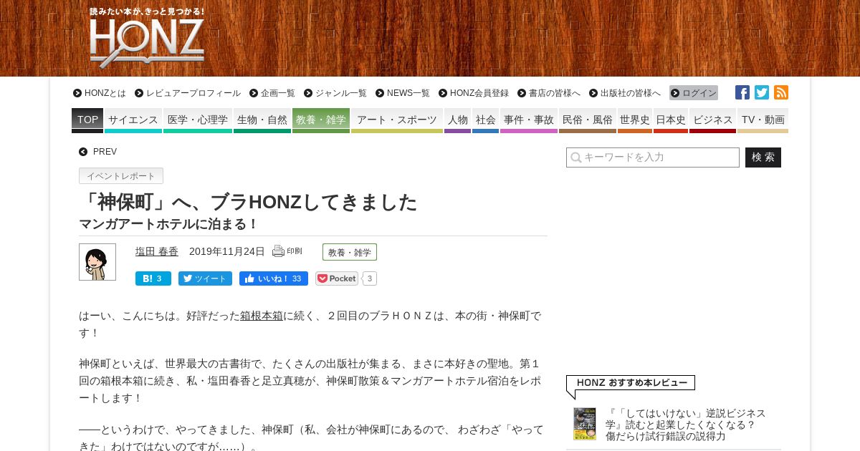This screenshot has height=451, width=860.
Task: Open ジャンル一覧 link
Action: 335,93
